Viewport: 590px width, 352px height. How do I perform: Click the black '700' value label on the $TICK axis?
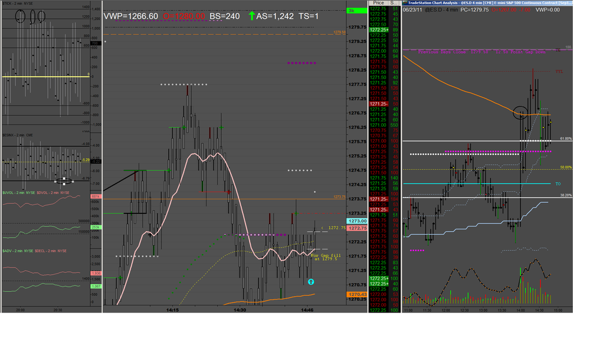pyautogui.click(x=96, y=44)
